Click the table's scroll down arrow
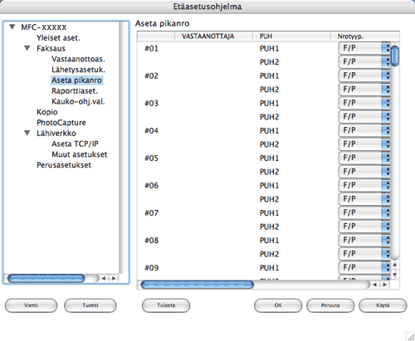The image size is (415, 341). 395,275
